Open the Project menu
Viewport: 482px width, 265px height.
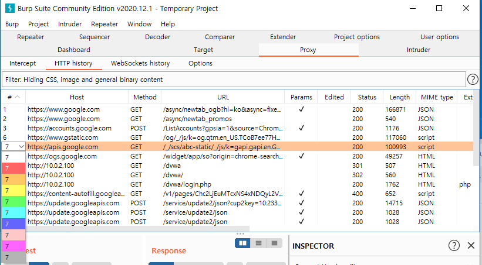[38, 24]
